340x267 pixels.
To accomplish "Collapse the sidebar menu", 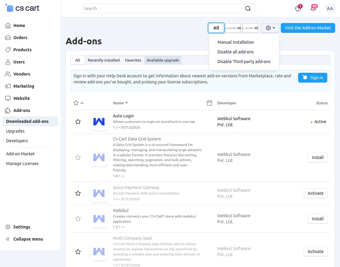I will tap(24, 239).
